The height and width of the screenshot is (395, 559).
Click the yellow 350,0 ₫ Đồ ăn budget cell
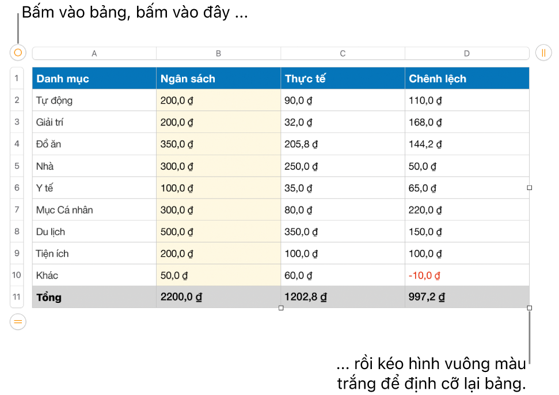click(219, 144)
